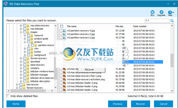Viewport: 178px width, 108px height.
Task: Toggle the select-all checkbox in file header
Action: pyautogui.click(x=62, y=26)
